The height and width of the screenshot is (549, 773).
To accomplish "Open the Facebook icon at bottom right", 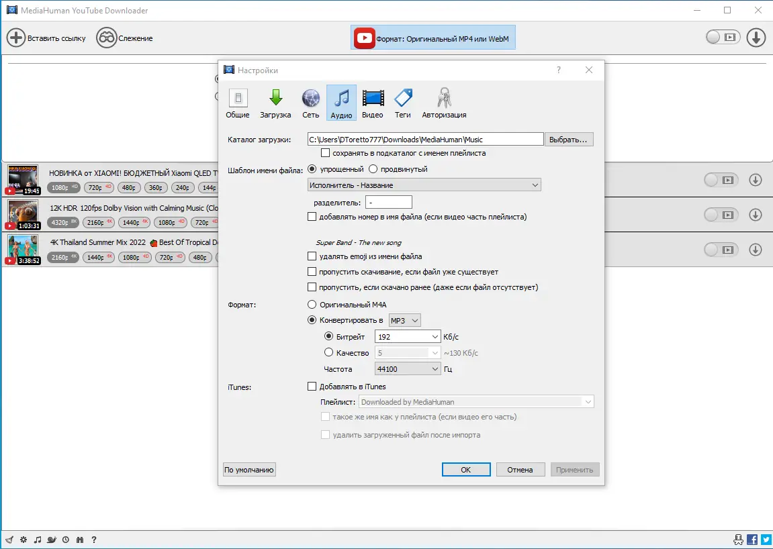I will coord(752,540).
